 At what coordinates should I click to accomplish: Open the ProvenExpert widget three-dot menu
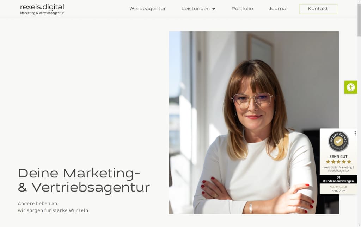pos(355,133)
